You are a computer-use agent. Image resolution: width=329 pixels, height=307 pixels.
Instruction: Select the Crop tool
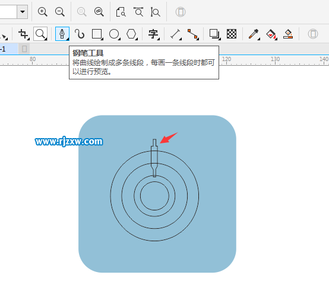coord(24,34)
